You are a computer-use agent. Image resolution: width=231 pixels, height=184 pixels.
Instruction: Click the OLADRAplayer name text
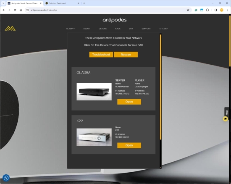pos(141,87)
